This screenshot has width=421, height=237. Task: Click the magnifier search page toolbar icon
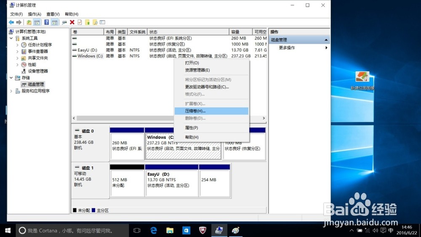point(95,22)
